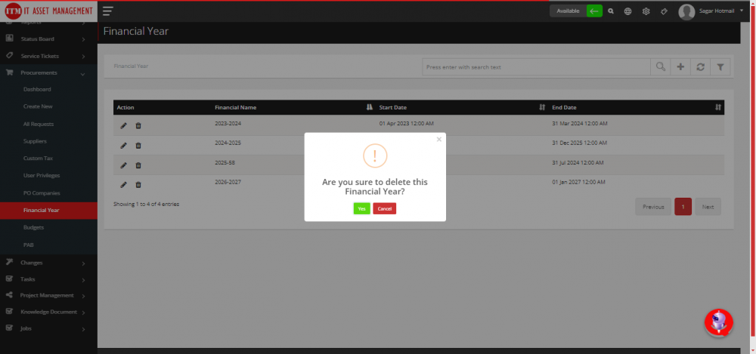The image size is (756, 354).
Task: Open Create New in sidebar
Action: coord(38,106)
